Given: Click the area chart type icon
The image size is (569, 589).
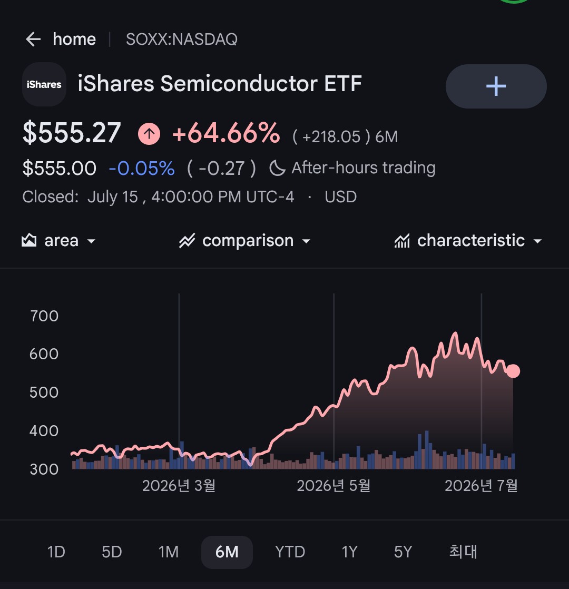Looking at the screenshot, I should [x=29, y=240].
